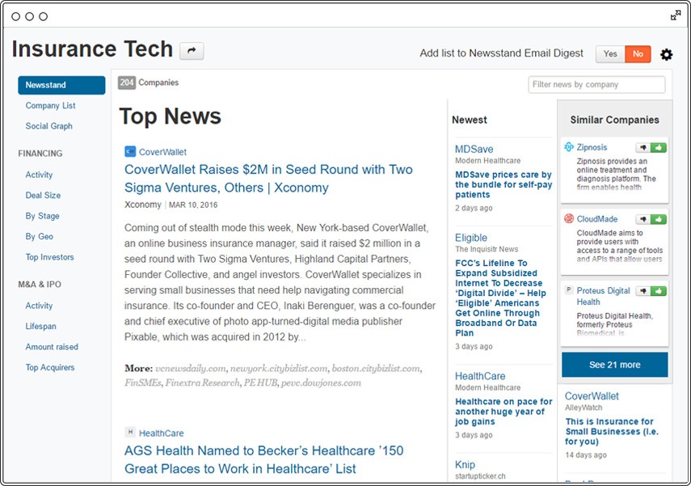691x486 pixels.
Task: Open the MDSave prices care by the bundle article
Action: coord(504,184)
